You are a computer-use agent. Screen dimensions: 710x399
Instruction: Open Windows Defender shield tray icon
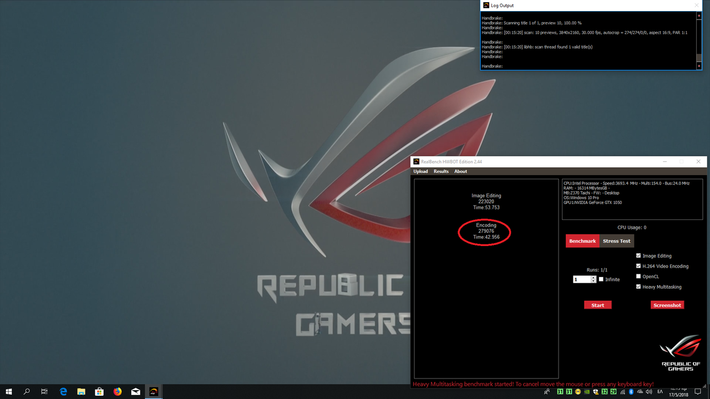596,392
